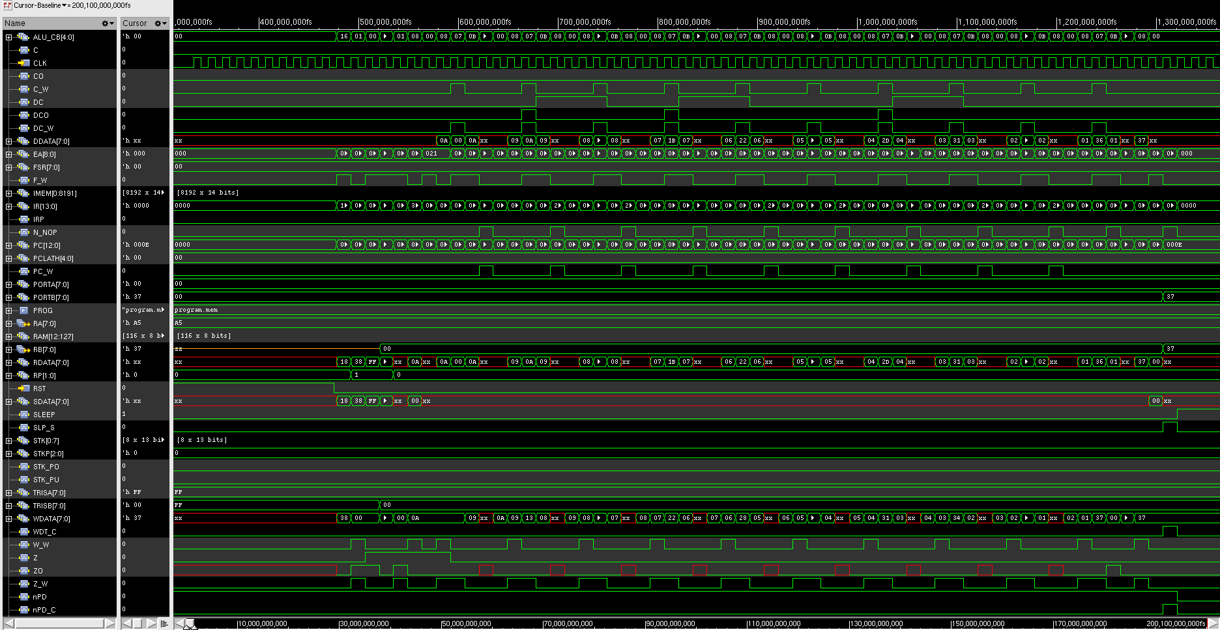
Task: Click the overview time bar left arrow
Action: (180, 623)
